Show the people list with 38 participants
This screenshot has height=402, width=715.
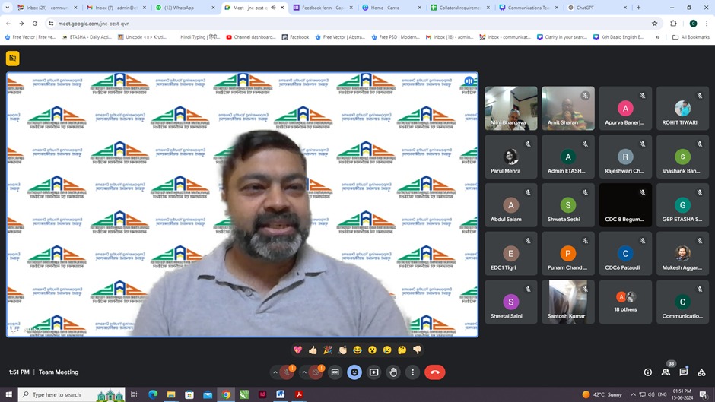point(666,372)
